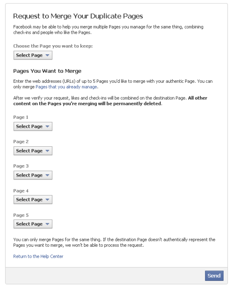The height and width of the screenshot is (289, 230).
Task: Follow the 'Return to the Help Center' link
Action: [x=38, y=256]
